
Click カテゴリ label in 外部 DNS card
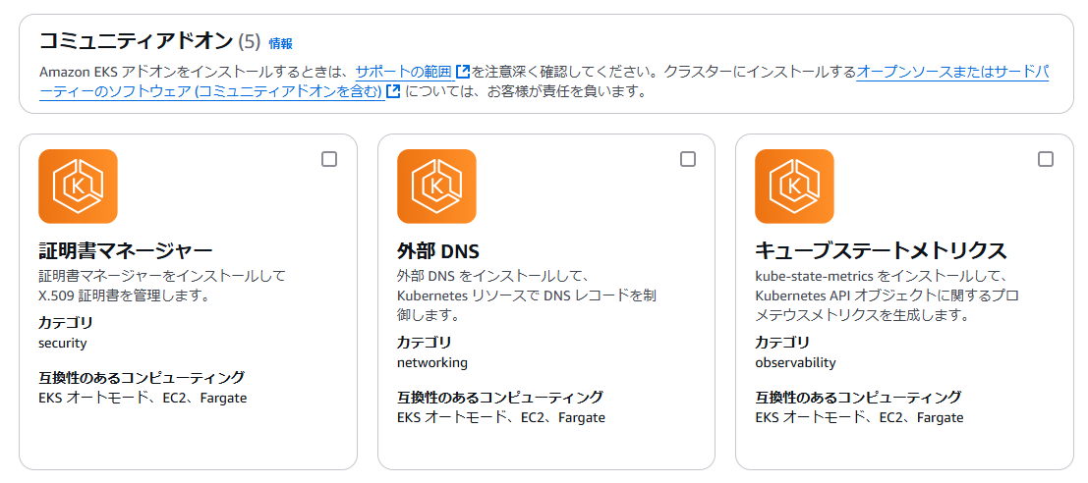tap(424, 343)
